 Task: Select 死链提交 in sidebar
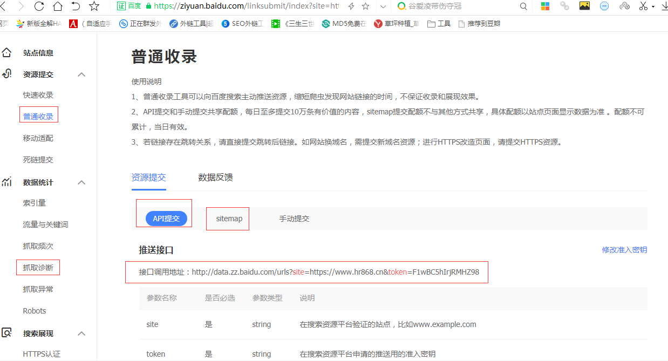(38, 160)
